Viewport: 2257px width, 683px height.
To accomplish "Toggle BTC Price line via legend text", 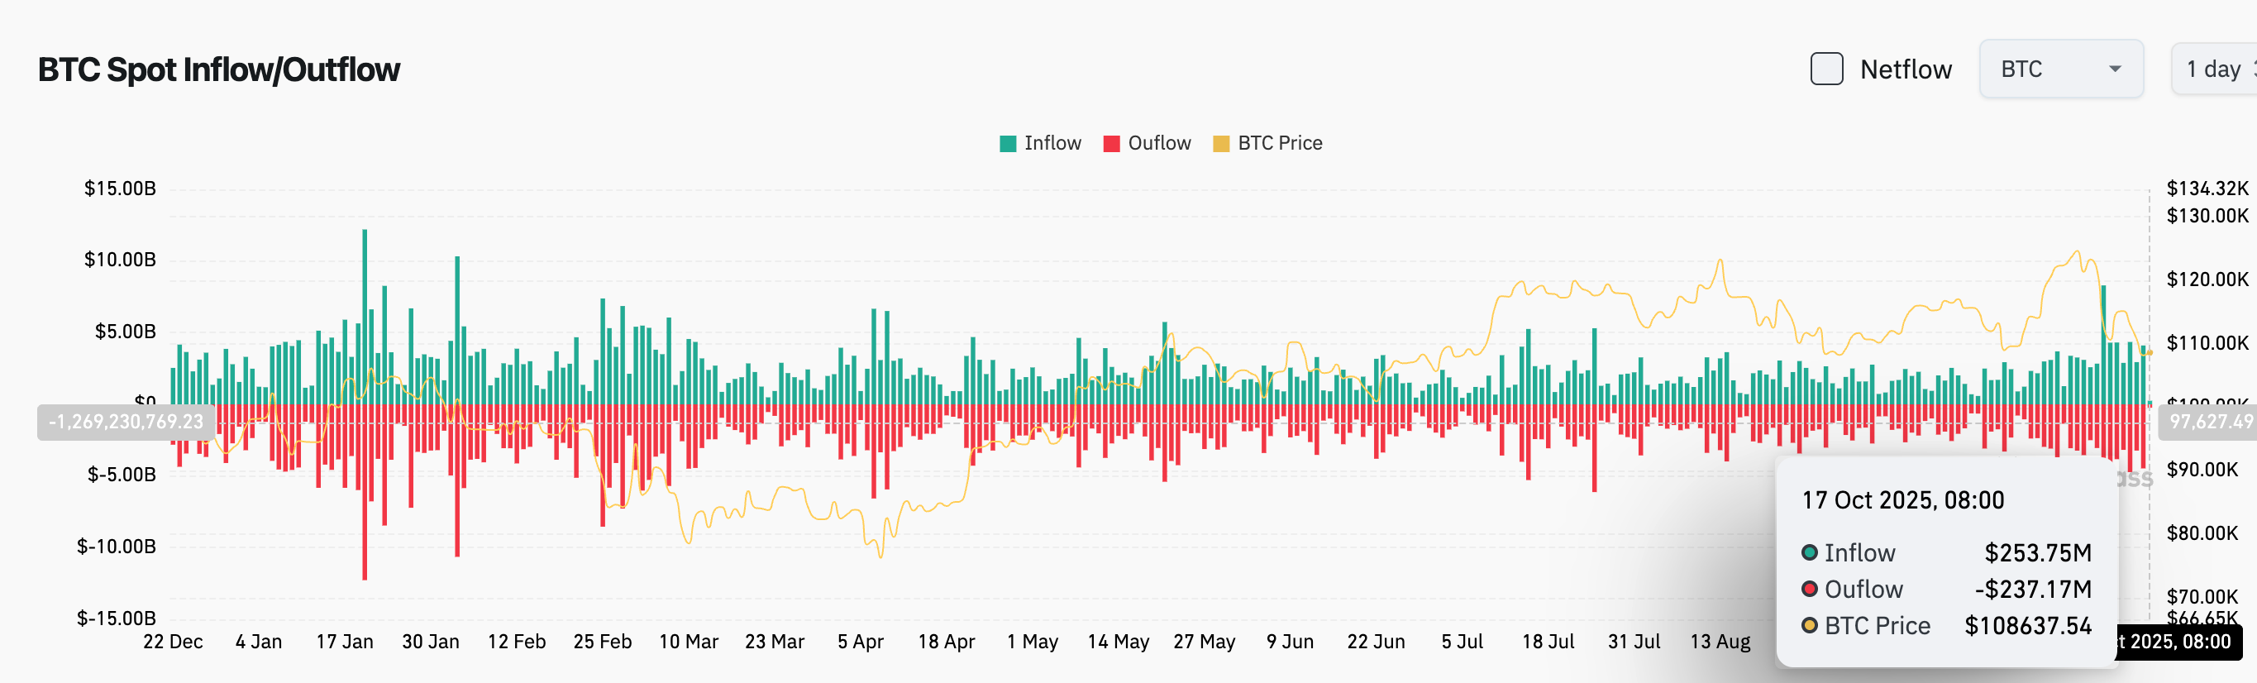I will 1279,143.
